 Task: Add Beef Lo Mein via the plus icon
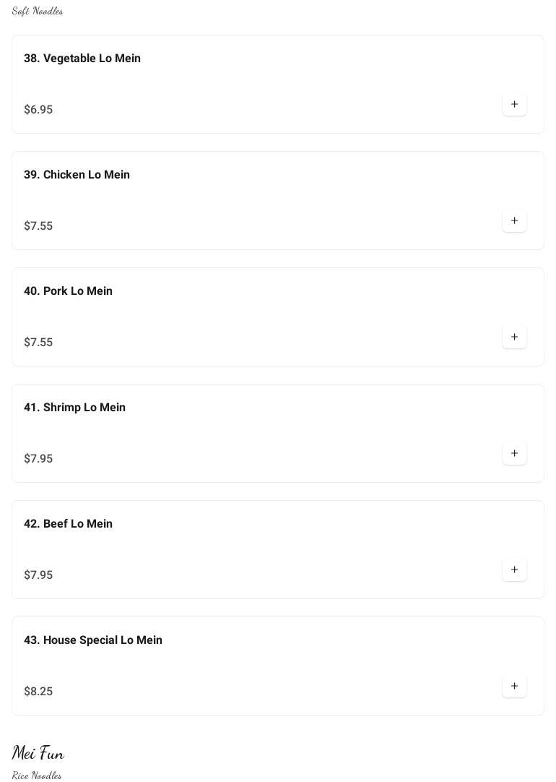tap(514, 570)
